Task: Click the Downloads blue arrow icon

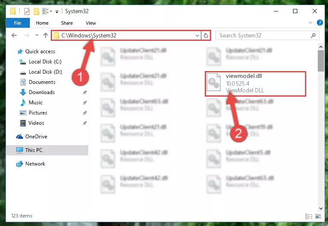Action: [x=23, y=92]
